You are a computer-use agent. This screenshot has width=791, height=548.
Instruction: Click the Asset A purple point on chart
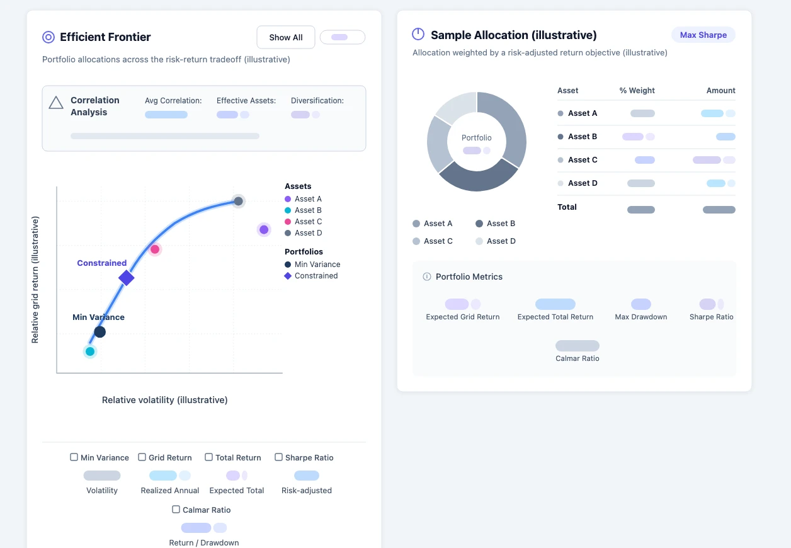coord(264,229)
